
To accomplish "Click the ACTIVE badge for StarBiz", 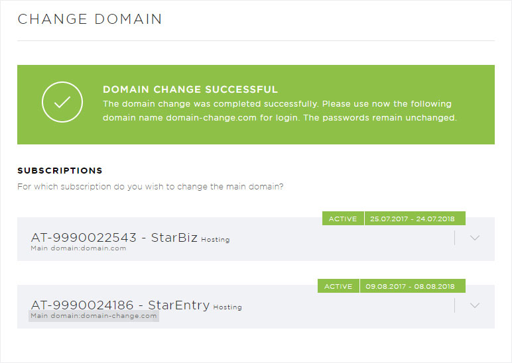I will click(x=343, y=219).
